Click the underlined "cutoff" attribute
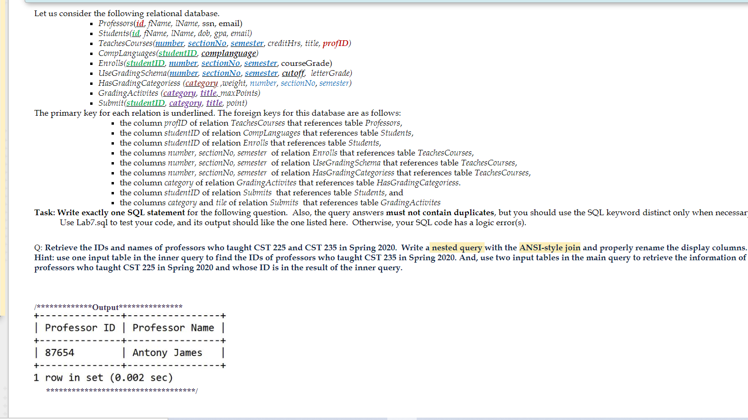748x420 pixels. click(293, 73)
